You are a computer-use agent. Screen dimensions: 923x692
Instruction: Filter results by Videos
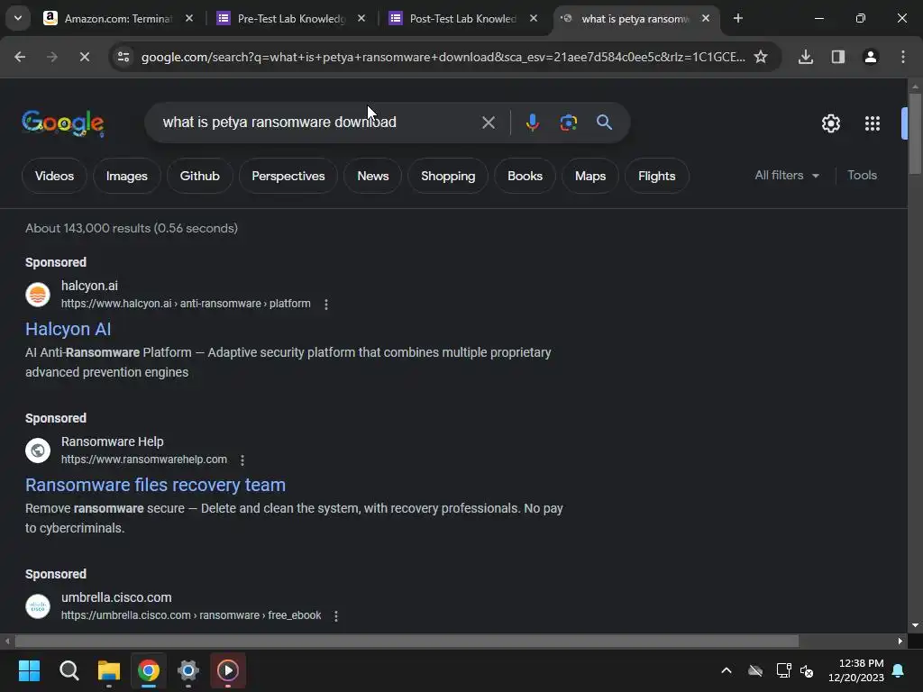click(x=54, y=176)
